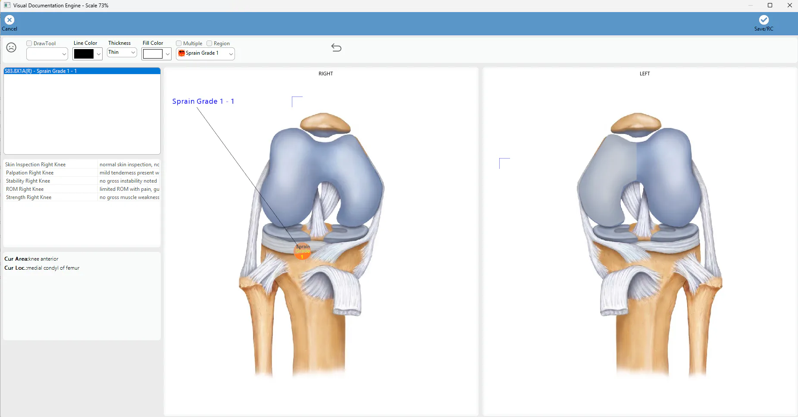Click the RIGHT panel heading
Image resolution: width=798 pixels, height=417 pixels.
[x=325, y=74]
